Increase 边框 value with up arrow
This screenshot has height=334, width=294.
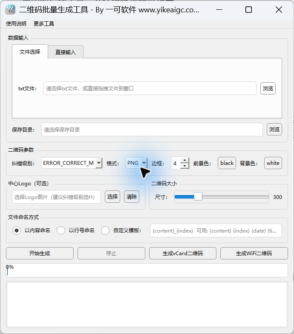(x=185, y=160)
